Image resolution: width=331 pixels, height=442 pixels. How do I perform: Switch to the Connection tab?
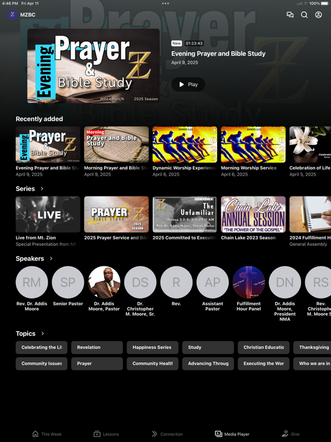tap(167, 434)
